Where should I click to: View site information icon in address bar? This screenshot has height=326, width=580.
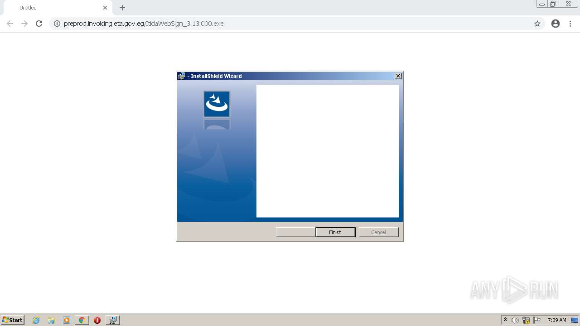(57, 24)
